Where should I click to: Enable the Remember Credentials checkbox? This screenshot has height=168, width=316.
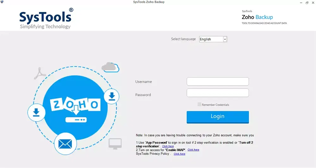[199, 104]
